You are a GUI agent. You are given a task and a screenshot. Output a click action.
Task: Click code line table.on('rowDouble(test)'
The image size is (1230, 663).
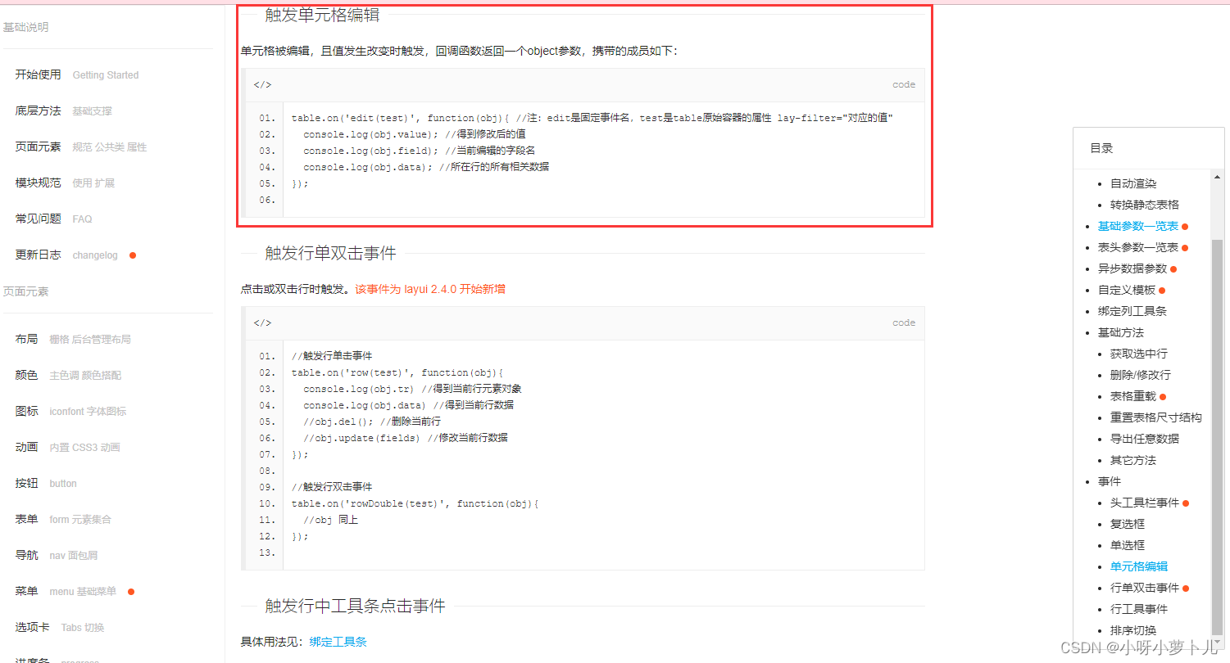click(415, 503)
